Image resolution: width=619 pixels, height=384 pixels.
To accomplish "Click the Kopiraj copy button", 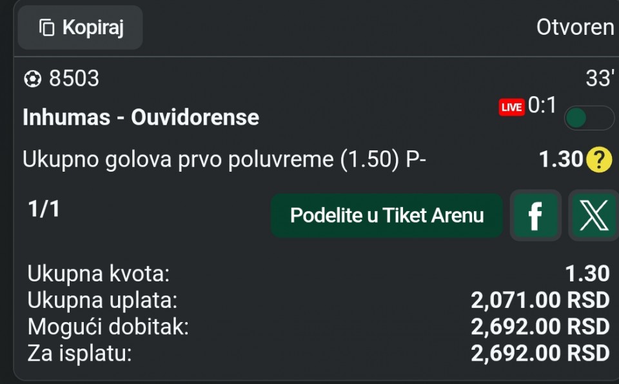I will pyautogui.click(x=81, y=28).
